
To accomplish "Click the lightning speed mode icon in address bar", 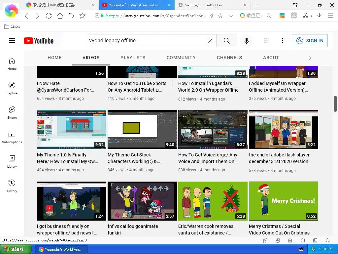I will 212,16.
